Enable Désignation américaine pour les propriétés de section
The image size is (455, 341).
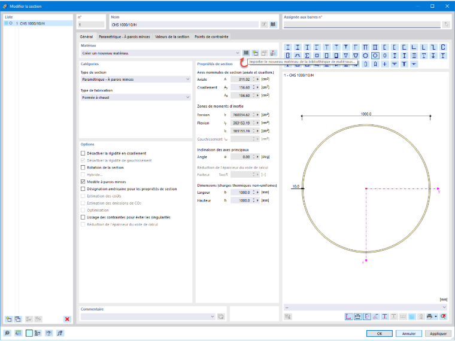[83, 189]
